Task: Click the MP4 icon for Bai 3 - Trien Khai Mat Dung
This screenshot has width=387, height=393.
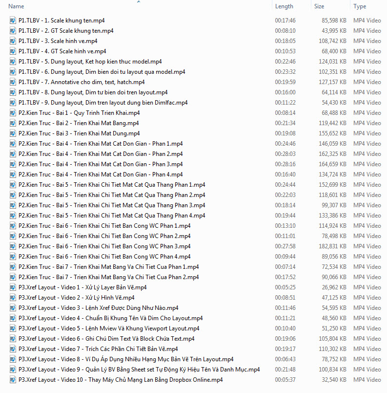Action: point(13,133)
